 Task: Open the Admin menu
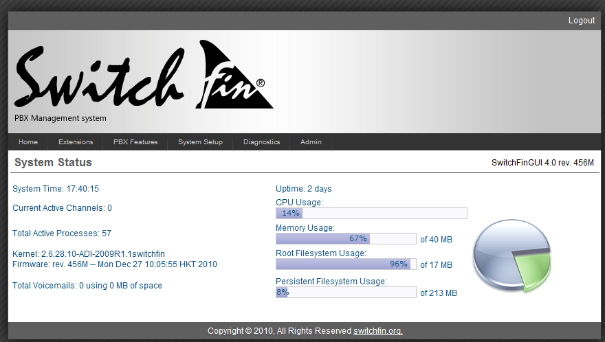311,142
